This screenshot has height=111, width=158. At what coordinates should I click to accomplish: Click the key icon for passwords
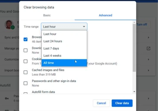pyautogui.click(x=7, y=98)
